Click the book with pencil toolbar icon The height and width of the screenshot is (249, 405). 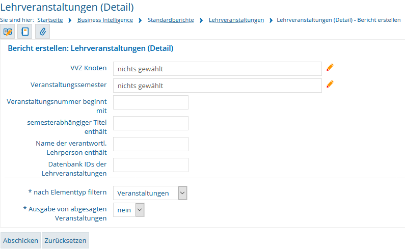[x=8, y=32]
